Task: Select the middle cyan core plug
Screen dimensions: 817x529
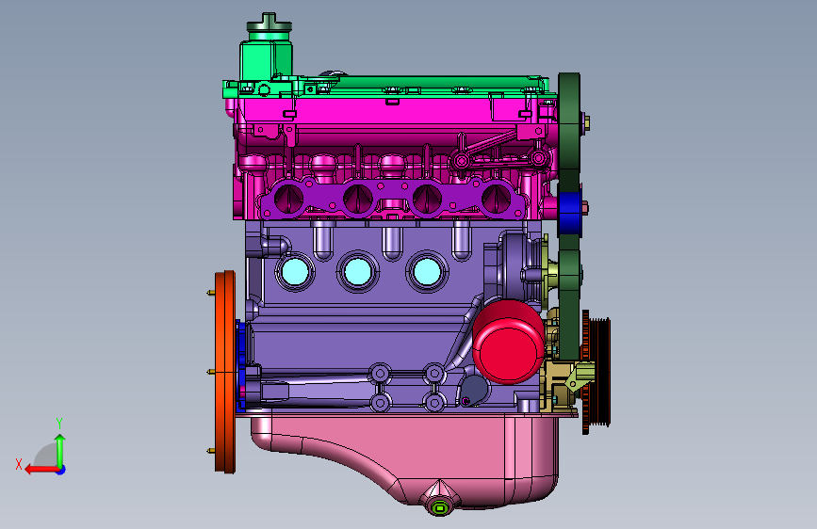Action: click(x=358, y=271)
